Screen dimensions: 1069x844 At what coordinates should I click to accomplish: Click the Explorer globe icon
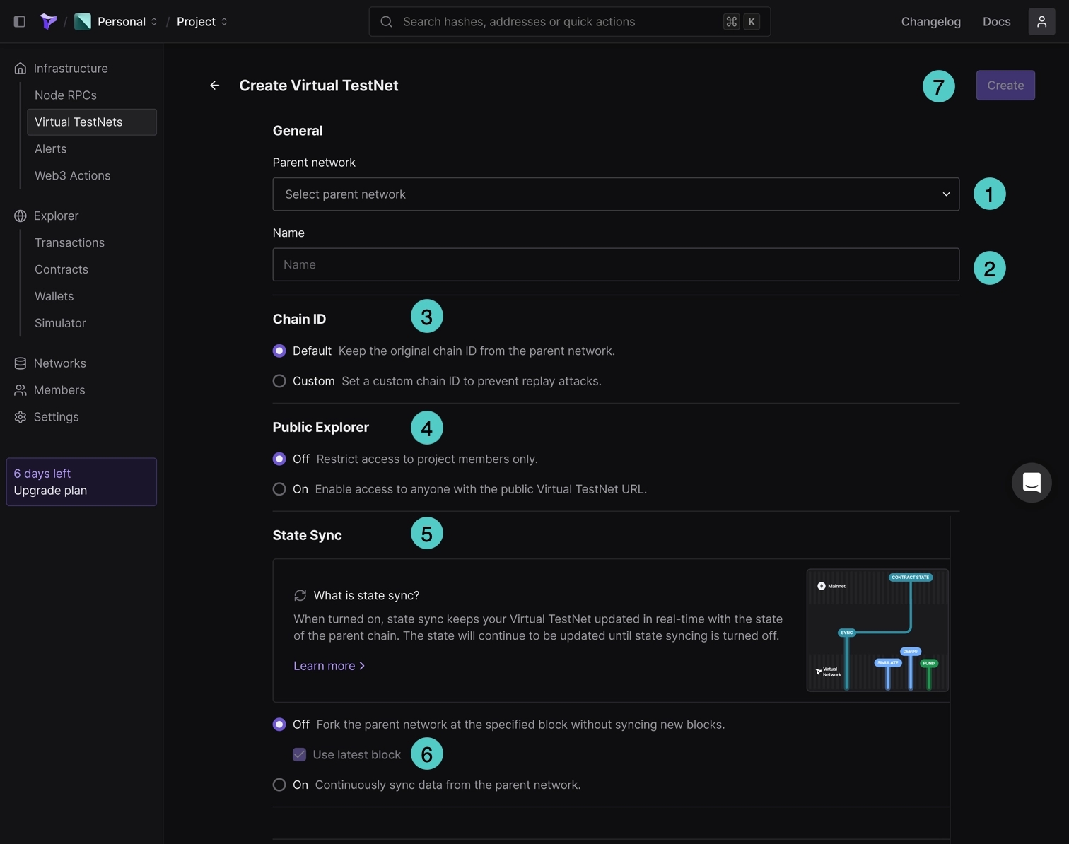coord(21,216)
